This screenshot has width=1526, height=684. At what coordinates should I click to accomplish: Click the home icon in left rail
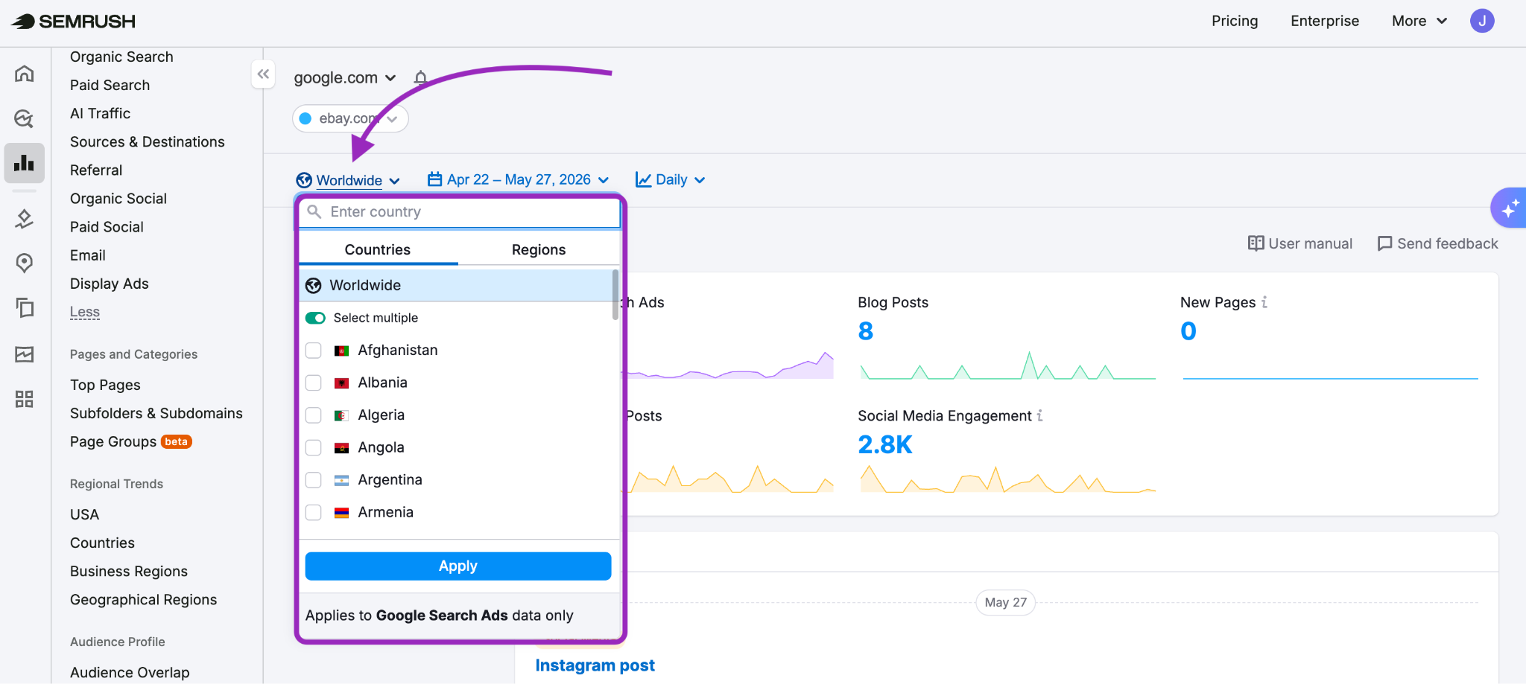[25, 73]
